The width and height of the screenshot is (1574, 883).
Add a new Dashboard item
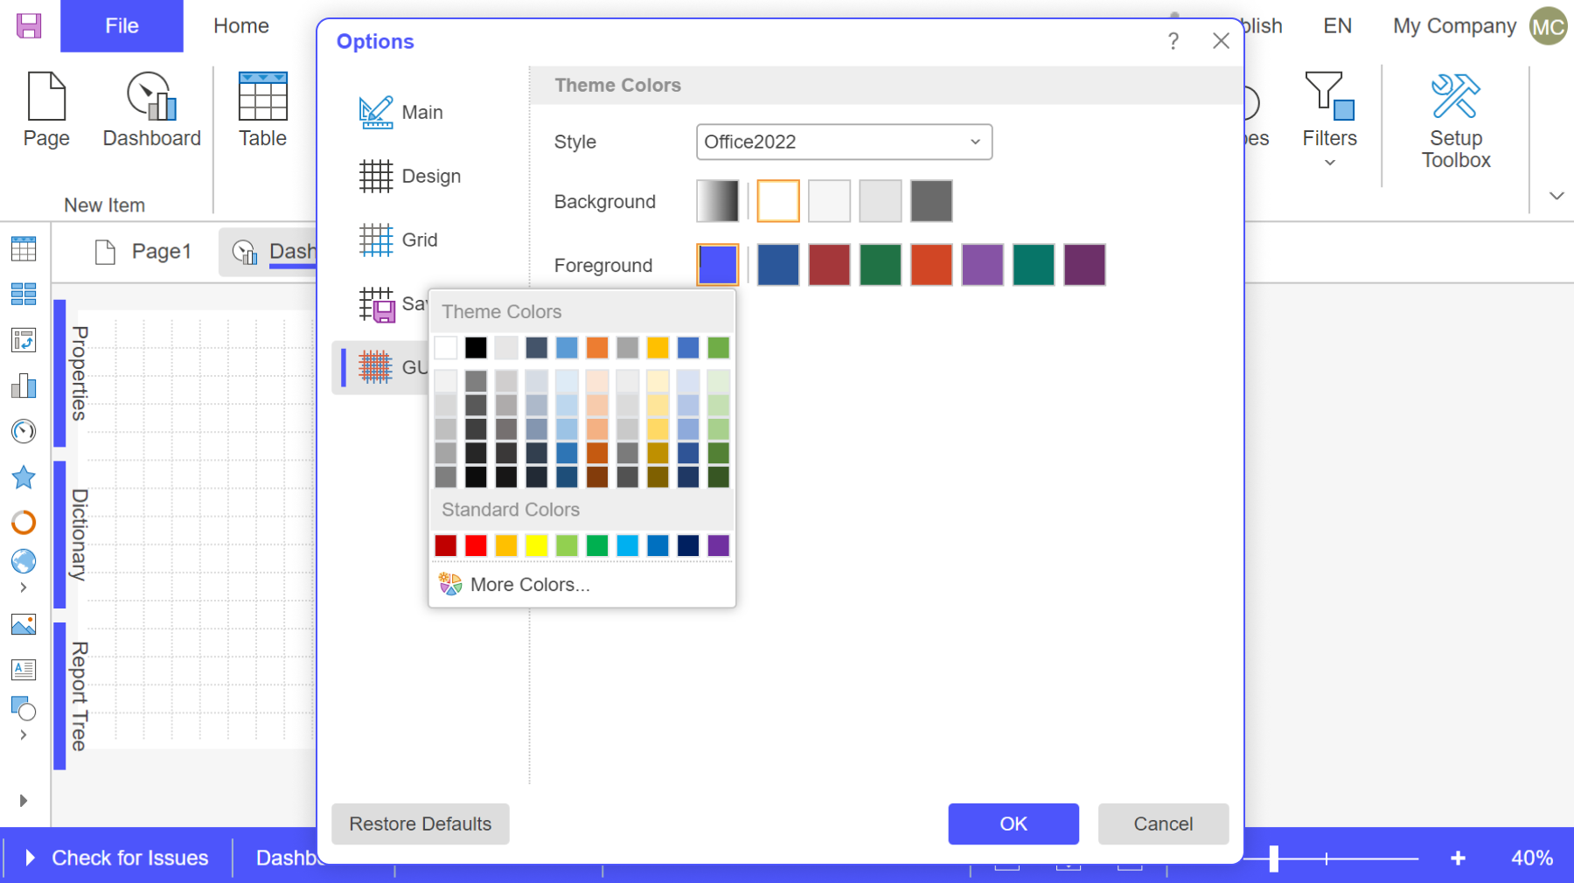coord(151,110)
